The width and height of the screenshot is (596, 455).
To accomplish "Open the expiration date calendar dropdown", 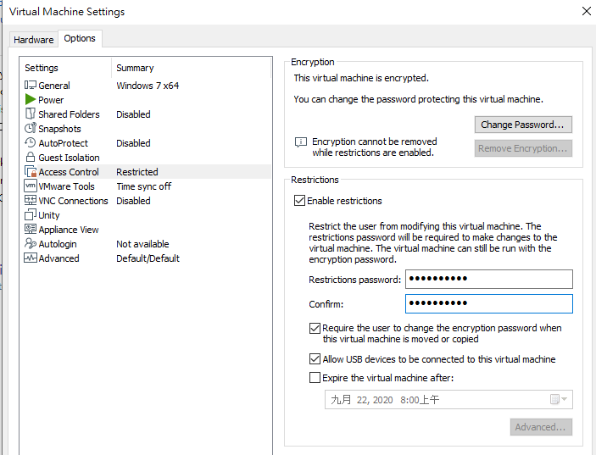I will click(x=559, y=399).
